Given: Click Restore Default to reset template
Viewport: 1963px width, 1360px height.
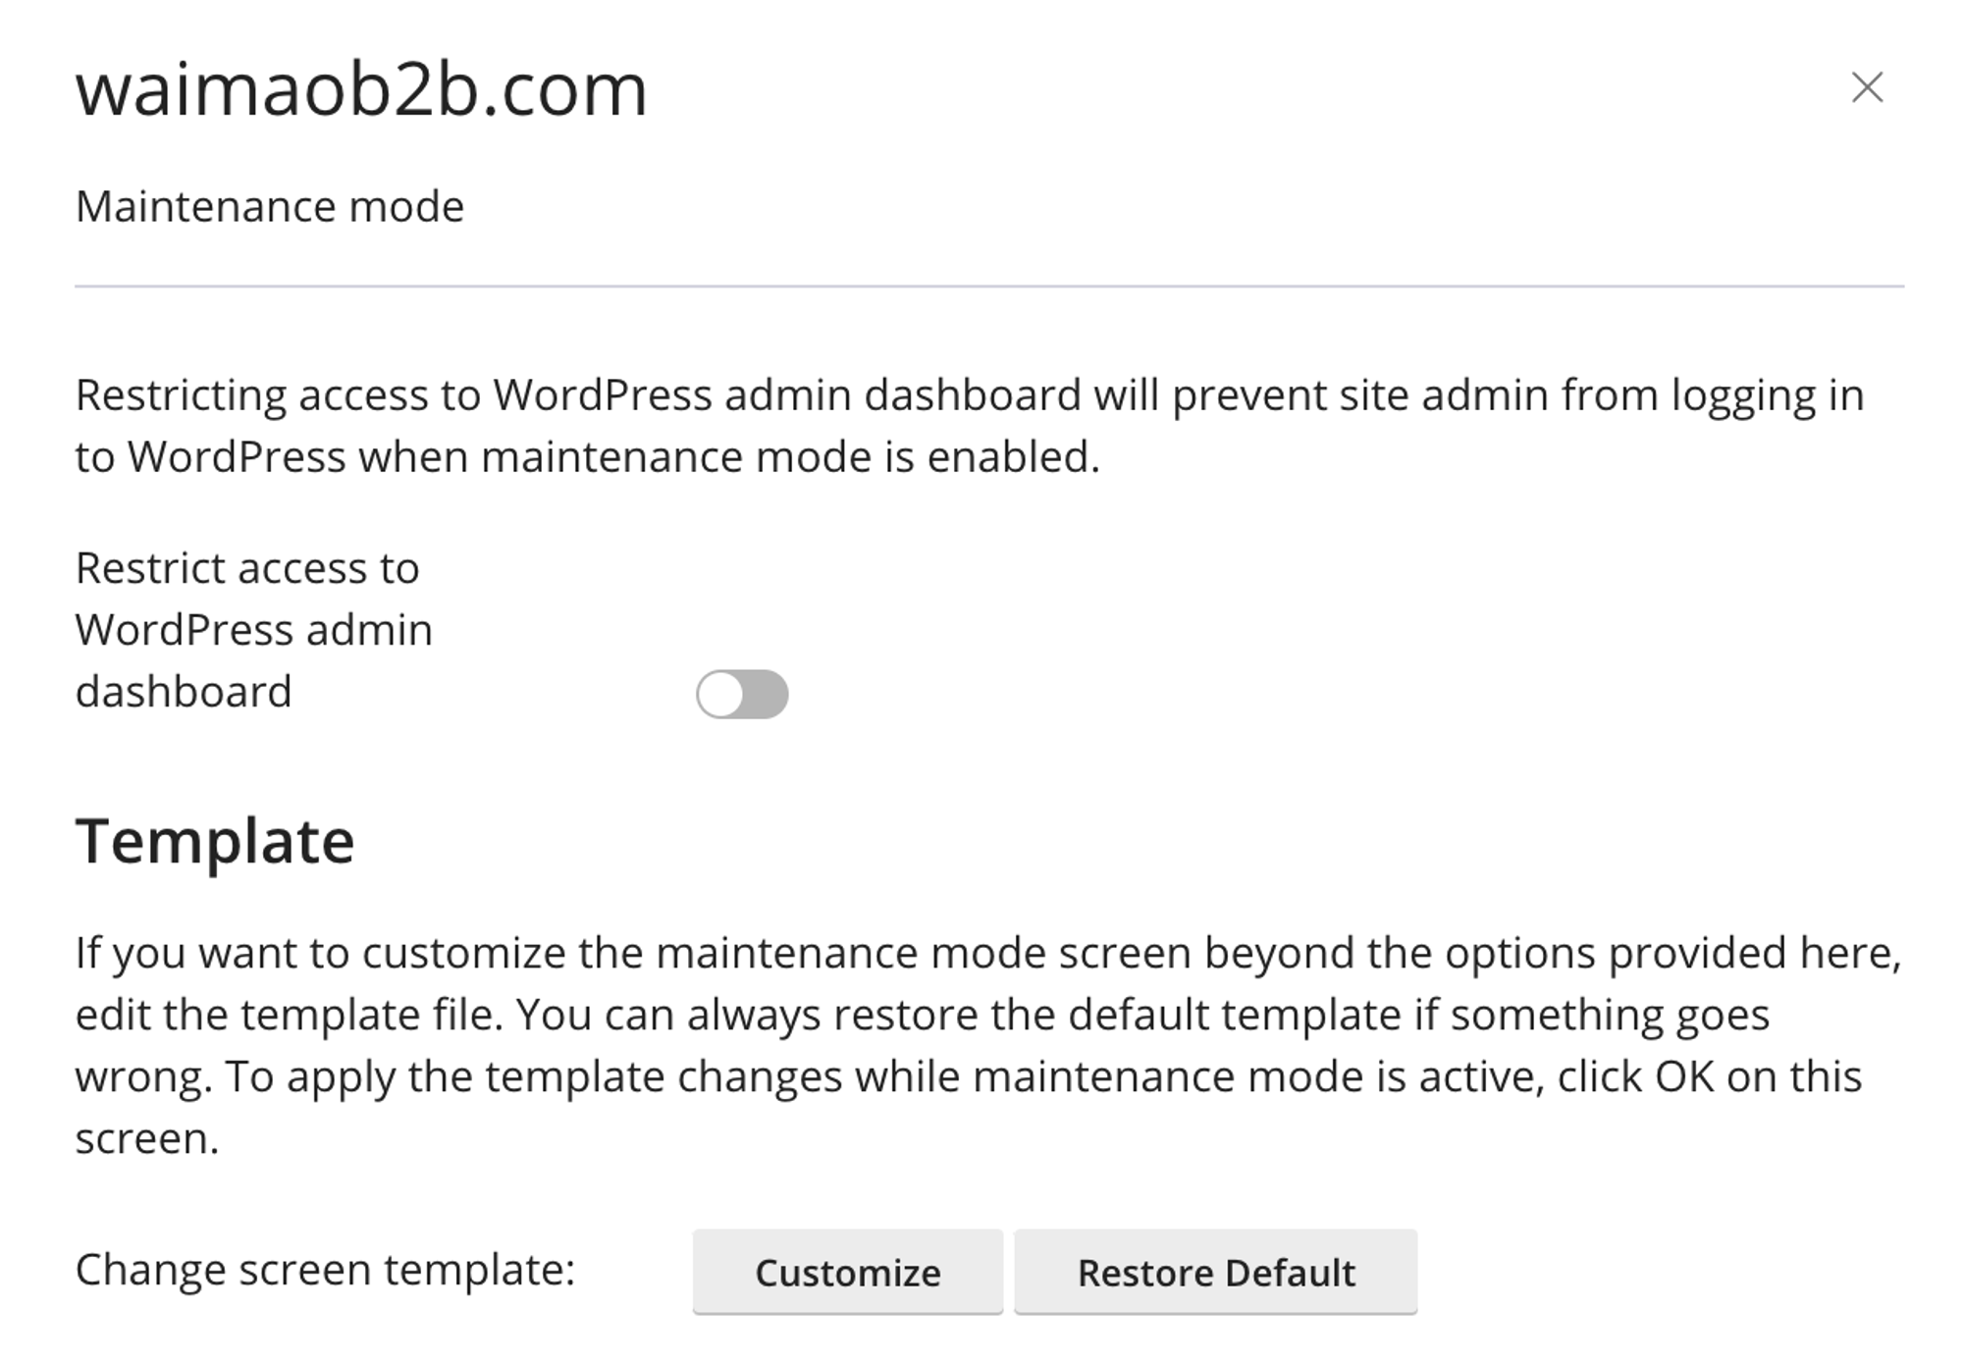Looking at the screenshot, I should point(1216,1272).
